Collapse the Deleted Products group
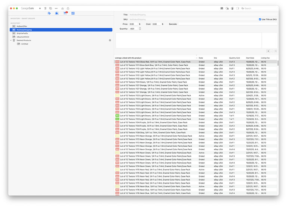 11,40
